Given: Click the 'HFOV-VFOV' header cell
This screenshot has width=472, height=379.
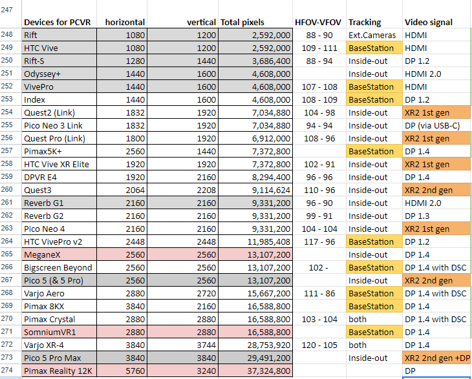Looking at the screenshot, I should tap(319, 22).
